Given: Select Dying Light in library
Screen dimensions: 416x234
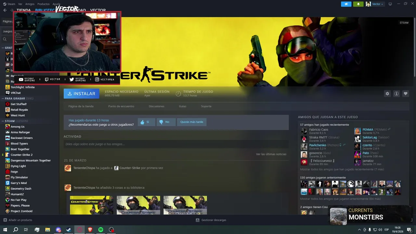Looking at the screenshot, I should click(x=18, y=166).
